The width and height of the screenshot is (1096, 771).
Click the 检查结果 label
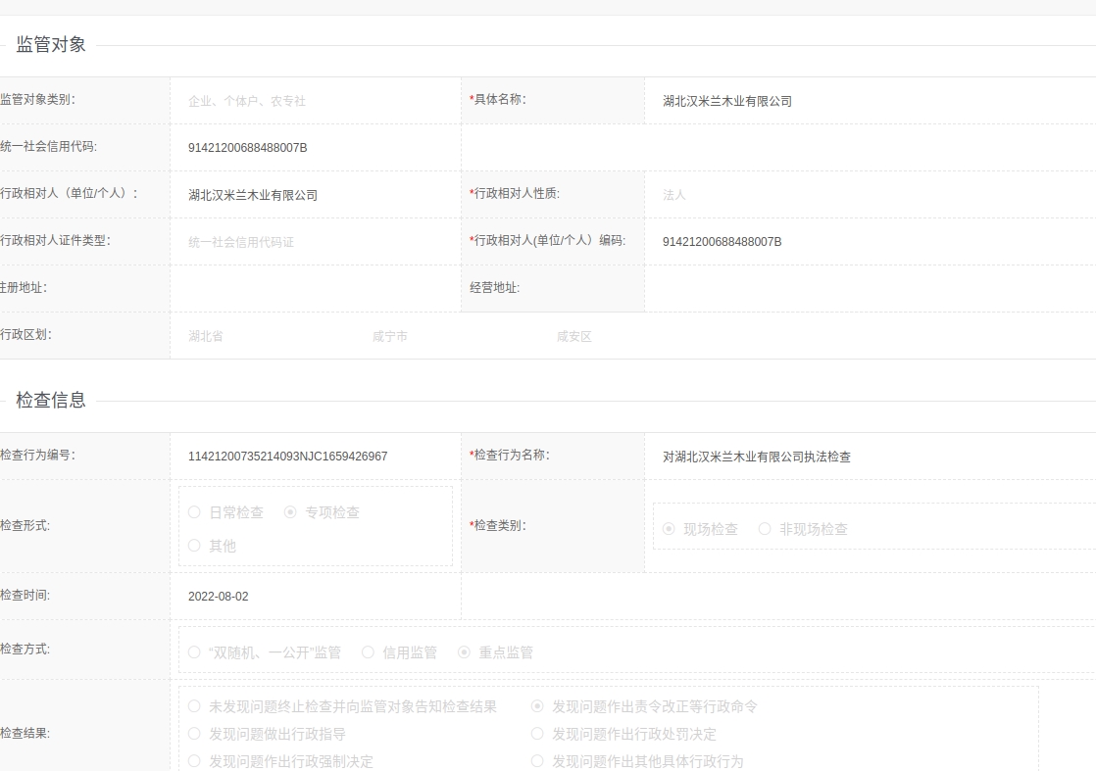point(25,734)
